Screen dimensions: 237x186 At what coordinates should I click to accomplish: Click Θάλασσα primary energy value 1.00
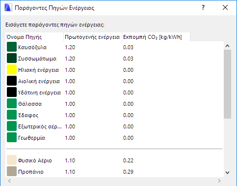(70, 104)
